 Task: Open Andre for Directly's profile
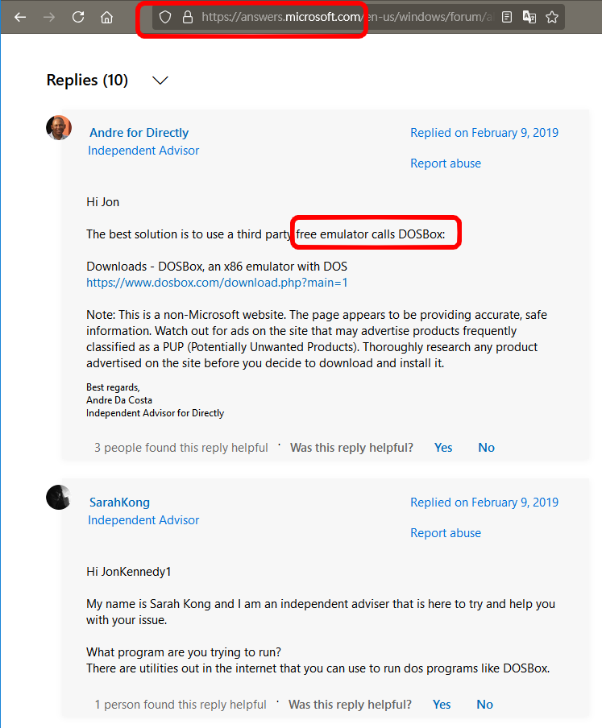[x=139, y=133]
